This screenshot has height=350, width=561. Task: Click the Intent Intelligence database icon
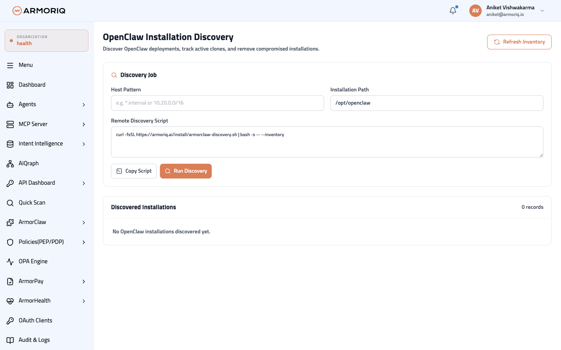(10, 144)
